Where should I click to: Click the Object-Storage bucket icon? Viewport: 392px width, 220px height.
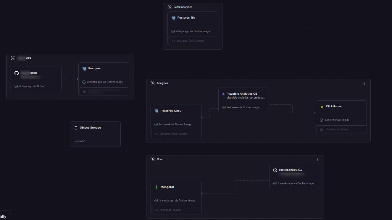coord(76,128)
